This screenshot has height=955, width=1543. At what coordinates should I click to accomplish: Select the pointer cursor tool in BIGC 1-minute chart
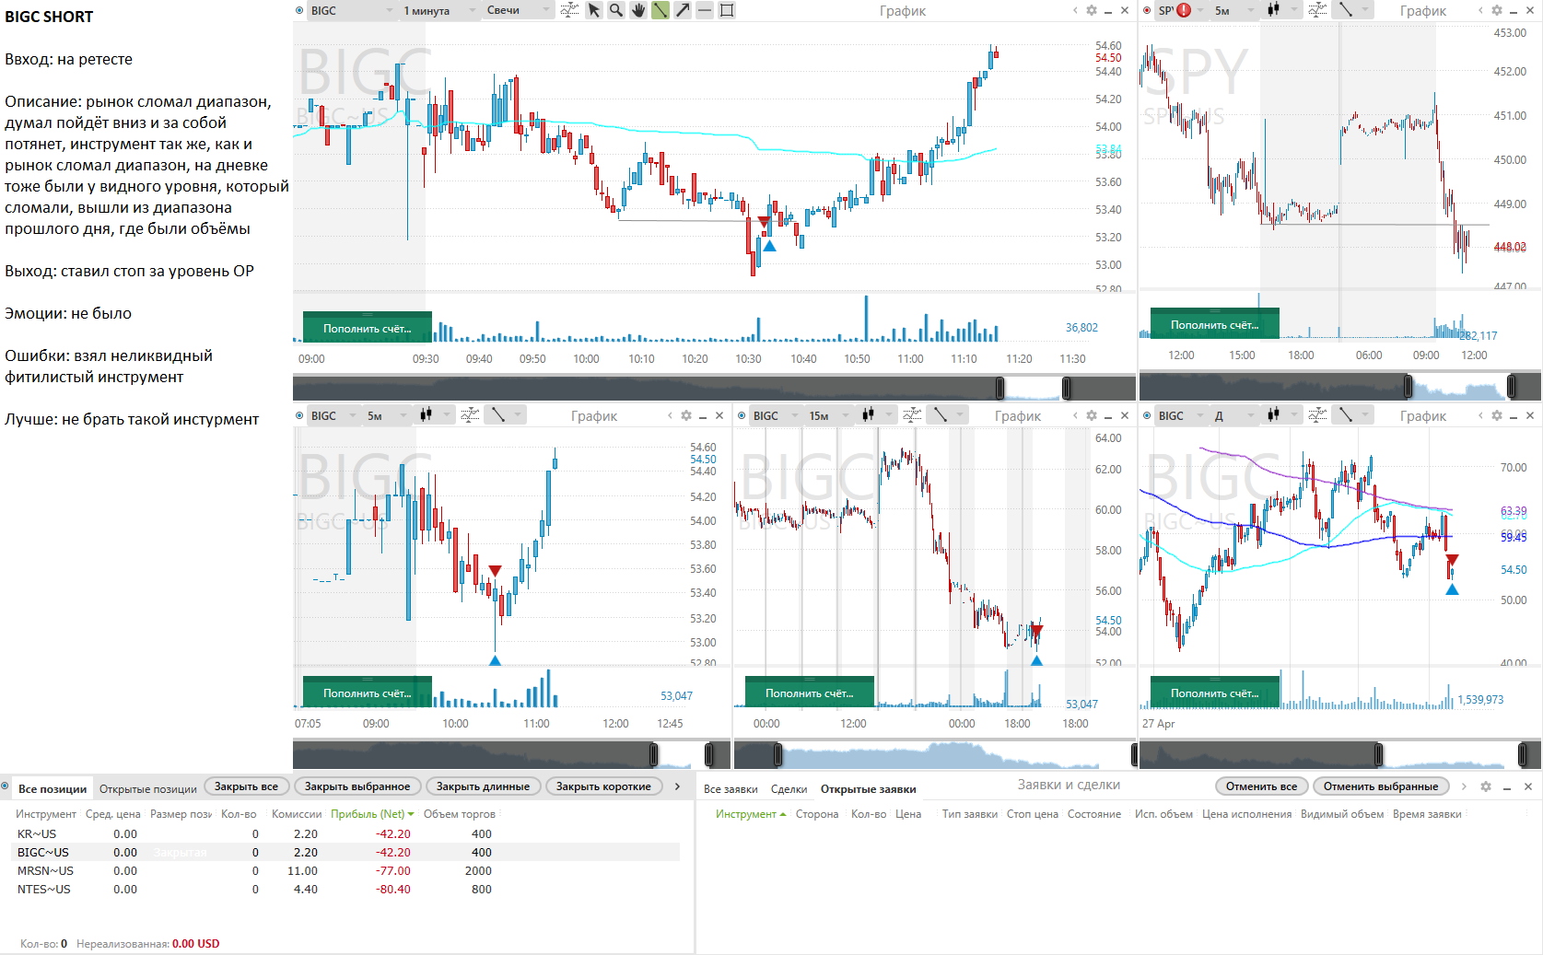point(594,10)
